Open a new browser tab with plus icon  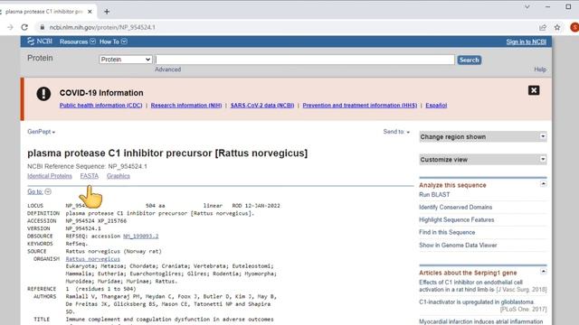pos(107,12)
